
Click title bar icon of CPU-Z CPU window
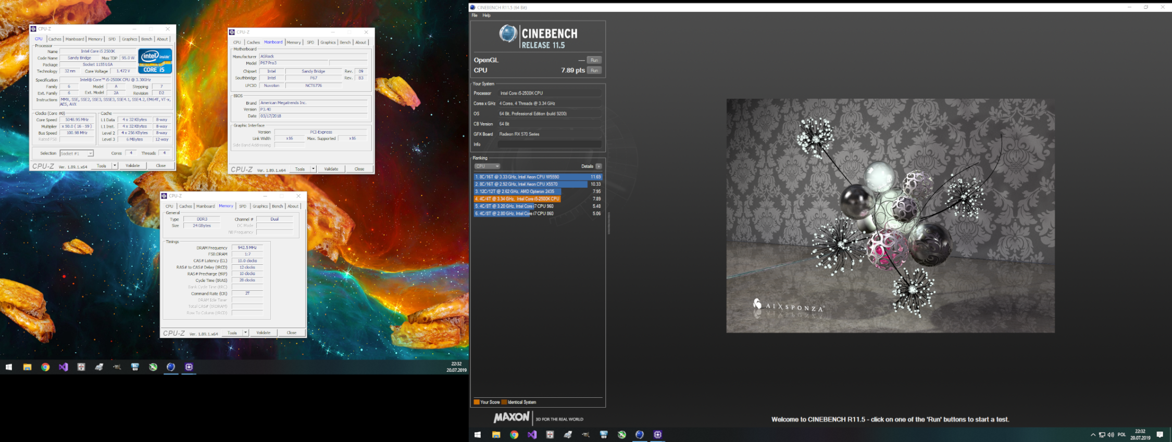tap(33, 29)
